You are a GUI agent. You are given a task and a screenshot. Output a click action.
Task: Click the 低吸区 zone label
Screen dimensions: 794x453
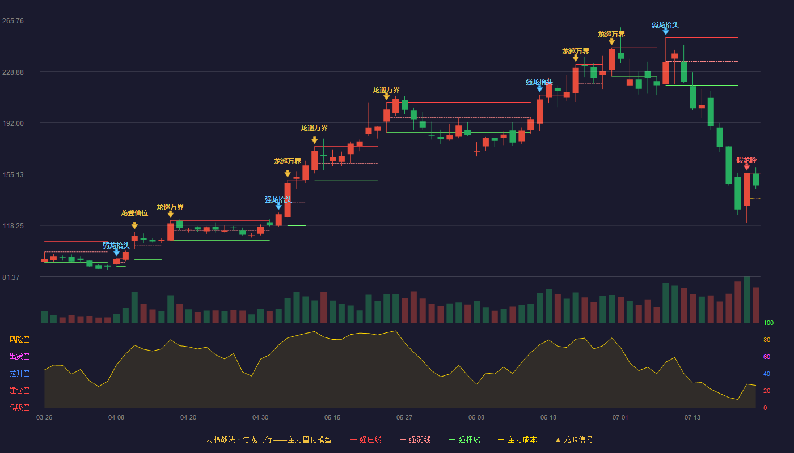point(19,407)
